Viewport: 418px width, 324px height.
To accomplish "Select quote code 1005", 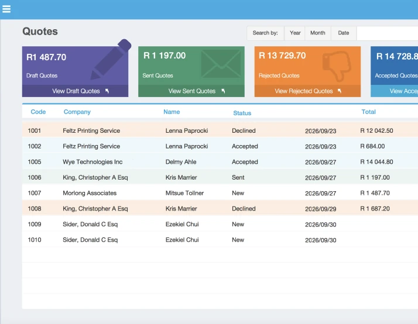I will pyautogui.click(x=35, y=162).
